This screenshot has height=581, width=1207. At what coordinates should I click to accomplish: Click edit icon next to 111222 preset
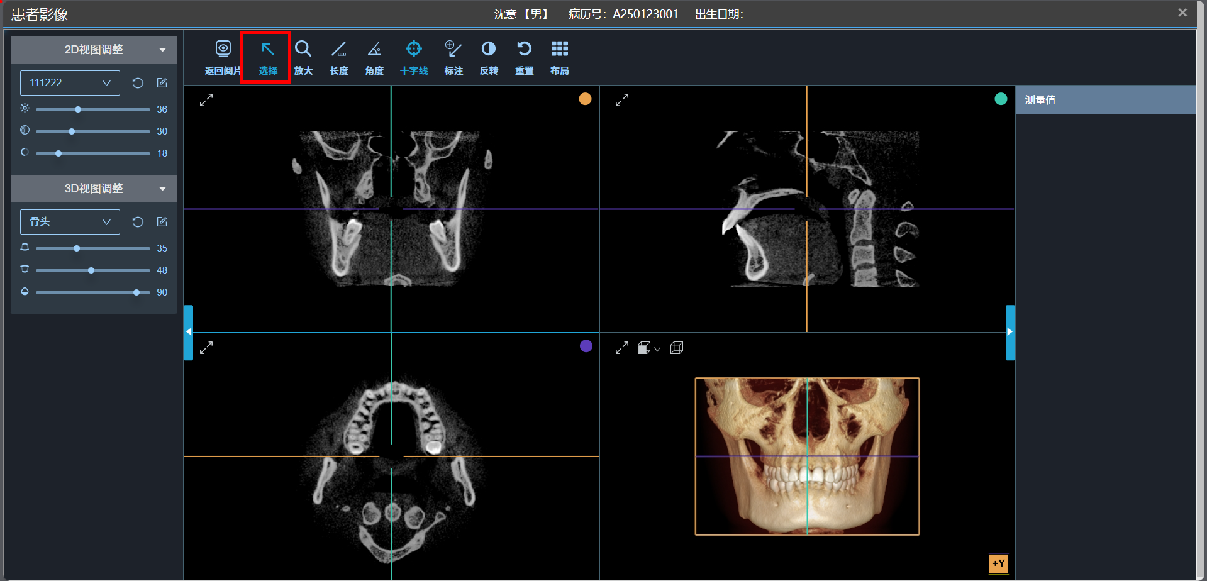[162, 83]
